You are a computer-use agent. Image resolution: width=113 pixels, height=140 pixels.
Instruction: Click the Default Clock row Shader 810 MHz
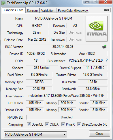tap(99, 110)
